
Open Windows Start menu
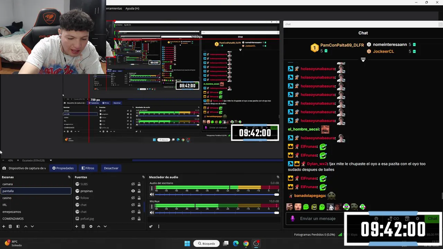coord(187,243)
